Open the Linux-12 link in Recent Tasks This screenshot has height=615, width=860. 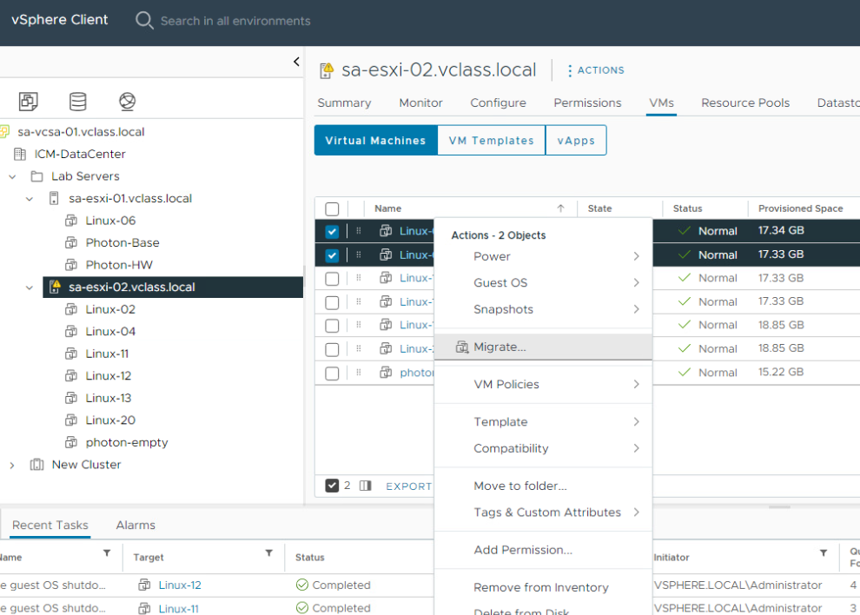pyautogui.click(x=180, y=585)
